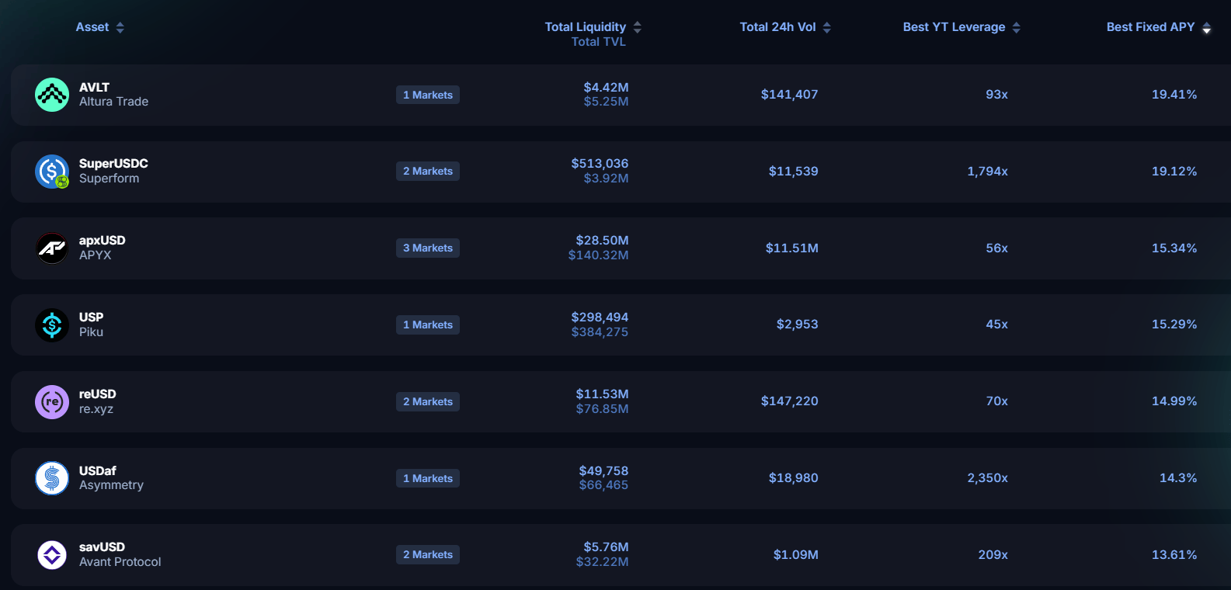
Task: Toggle Best Fixed APY sort order
Action: (1206, 27)
